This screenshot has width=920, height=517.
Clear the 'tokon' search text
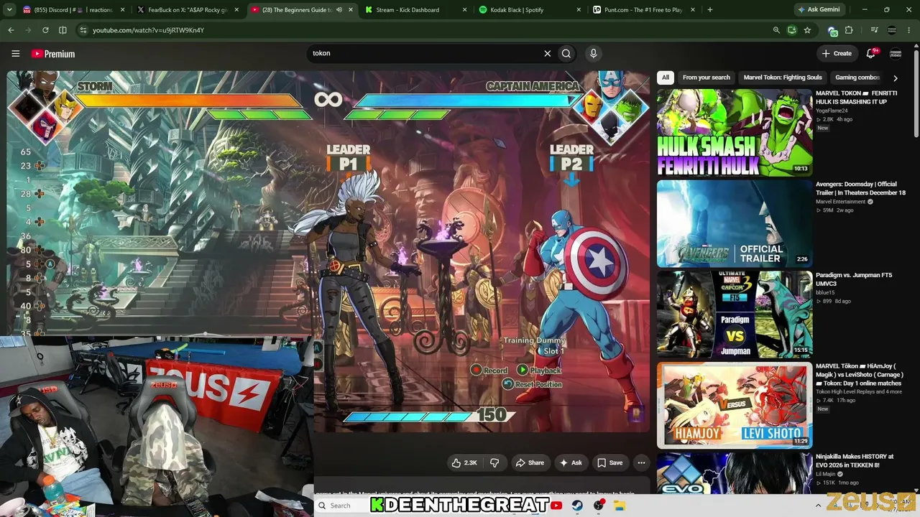pyautogui.click(x=547, y=53)
